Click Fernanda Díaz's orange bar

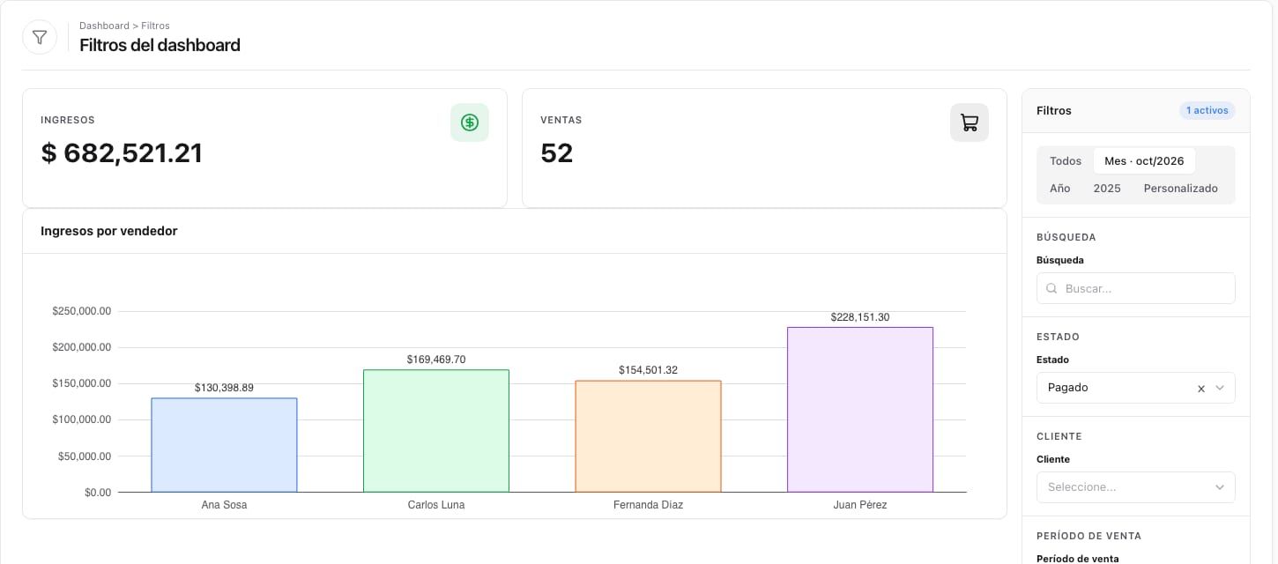click(x=648, y=436)
